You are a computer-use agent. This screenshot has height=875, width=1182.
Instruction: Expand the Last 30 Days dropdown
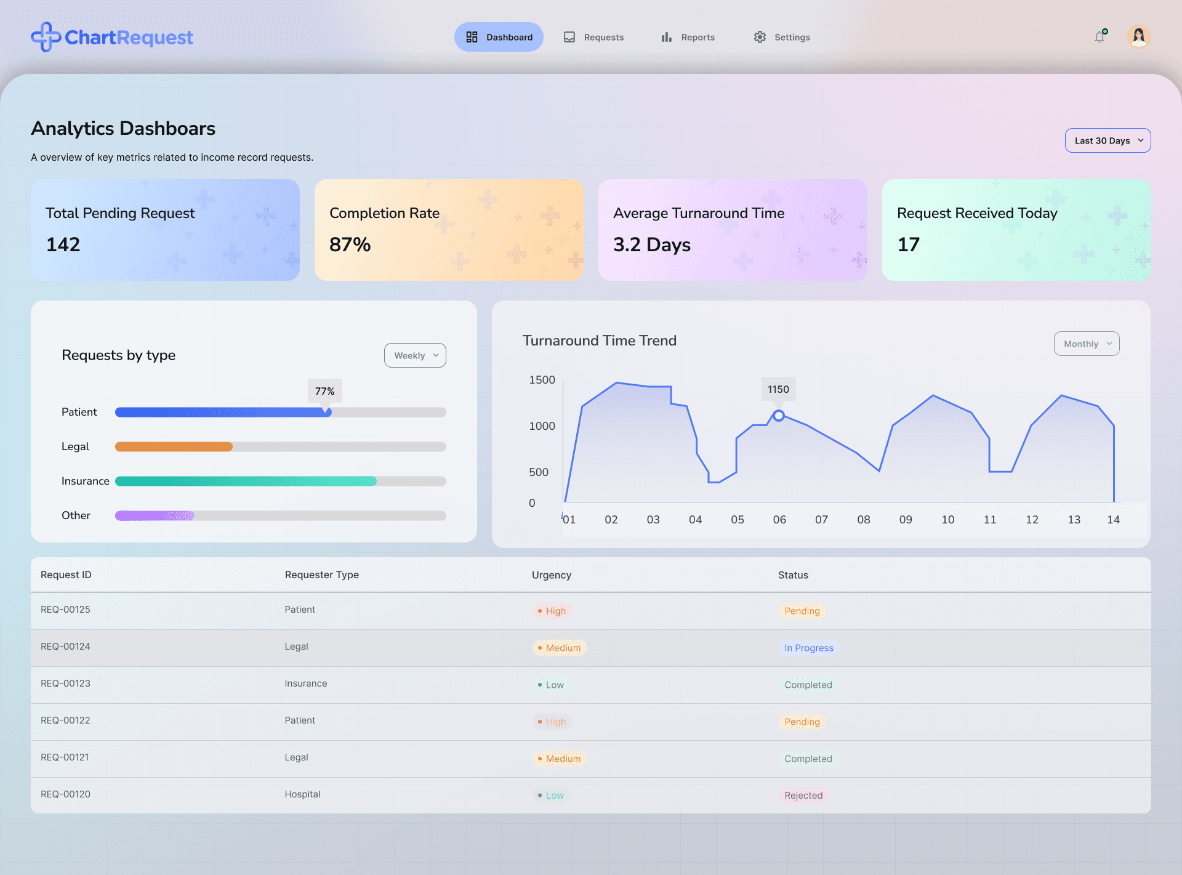click(1108, 140)
